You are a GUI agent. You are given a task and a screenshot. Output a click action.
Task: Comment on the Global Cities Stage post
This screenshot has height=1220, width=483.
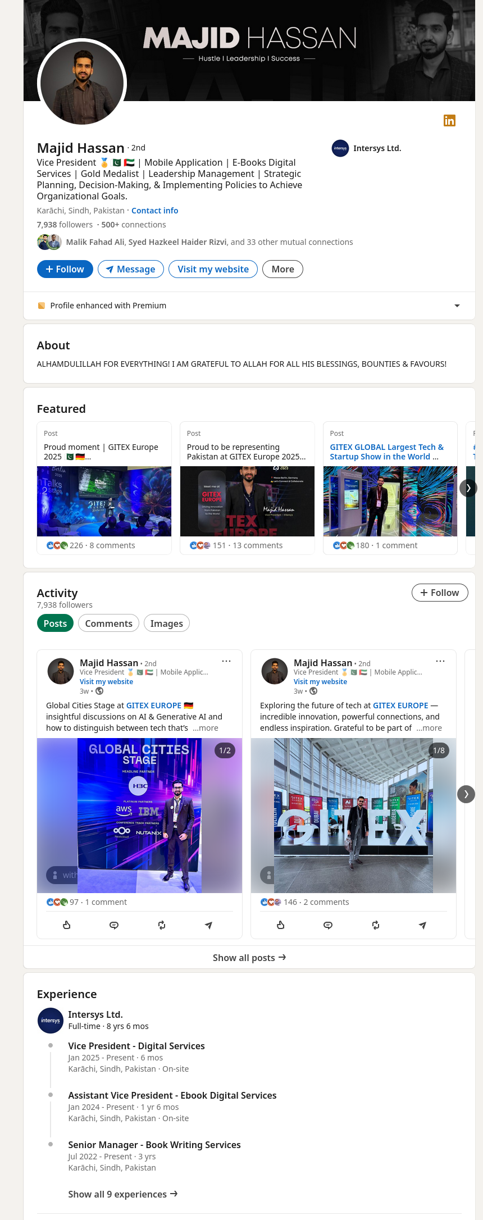pyautogui.click(x=114, y=925)
